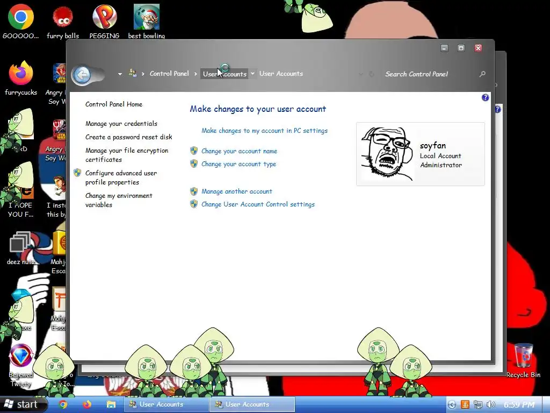550x413 pixels.
Task: Click the blue help question mark icon
Action: pyautogui.click(x=485, y=98)
